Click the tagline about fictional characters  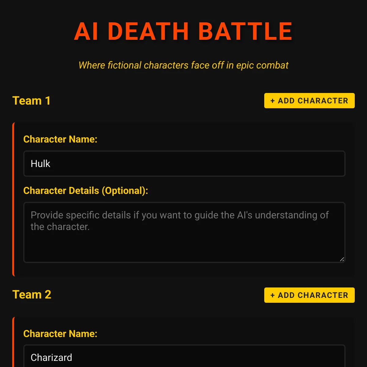coord(183,65)
